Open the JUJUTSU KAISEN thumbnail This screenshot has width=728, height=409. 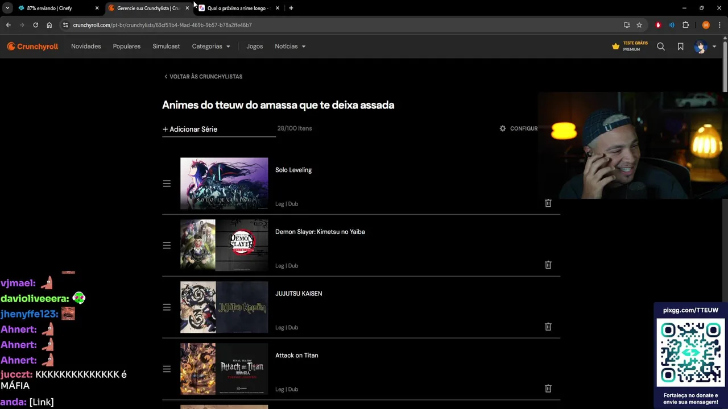[x=224, y=307]
